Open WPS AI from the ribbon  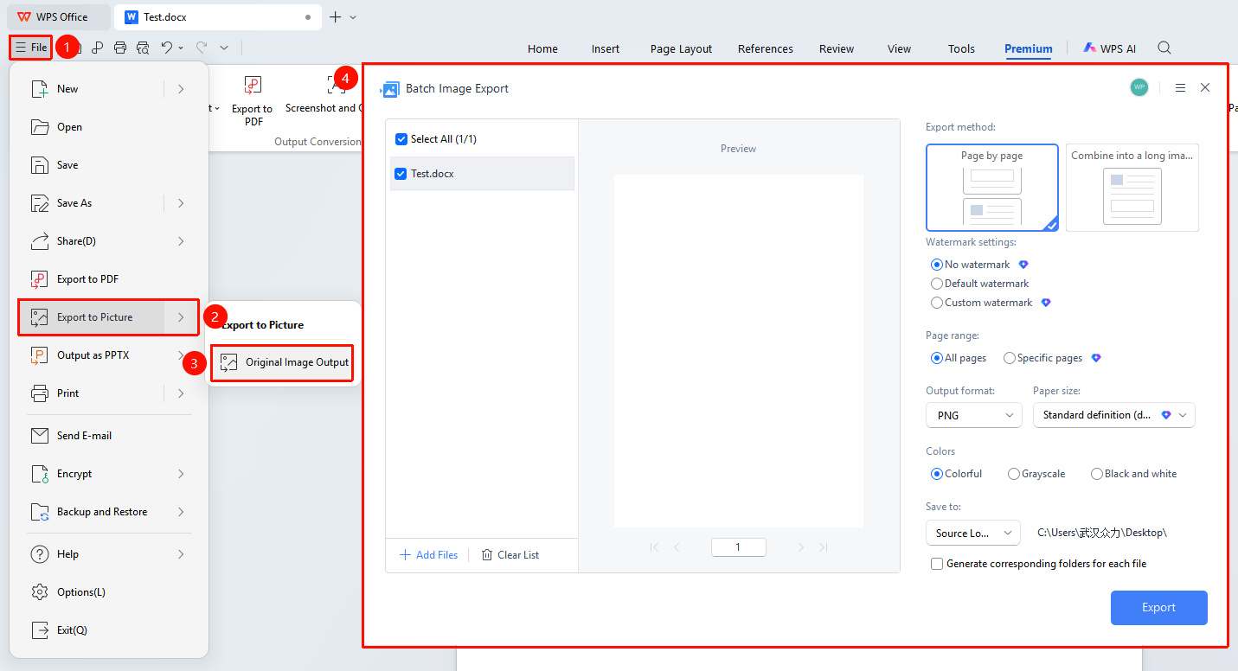tap(1109, 48)
